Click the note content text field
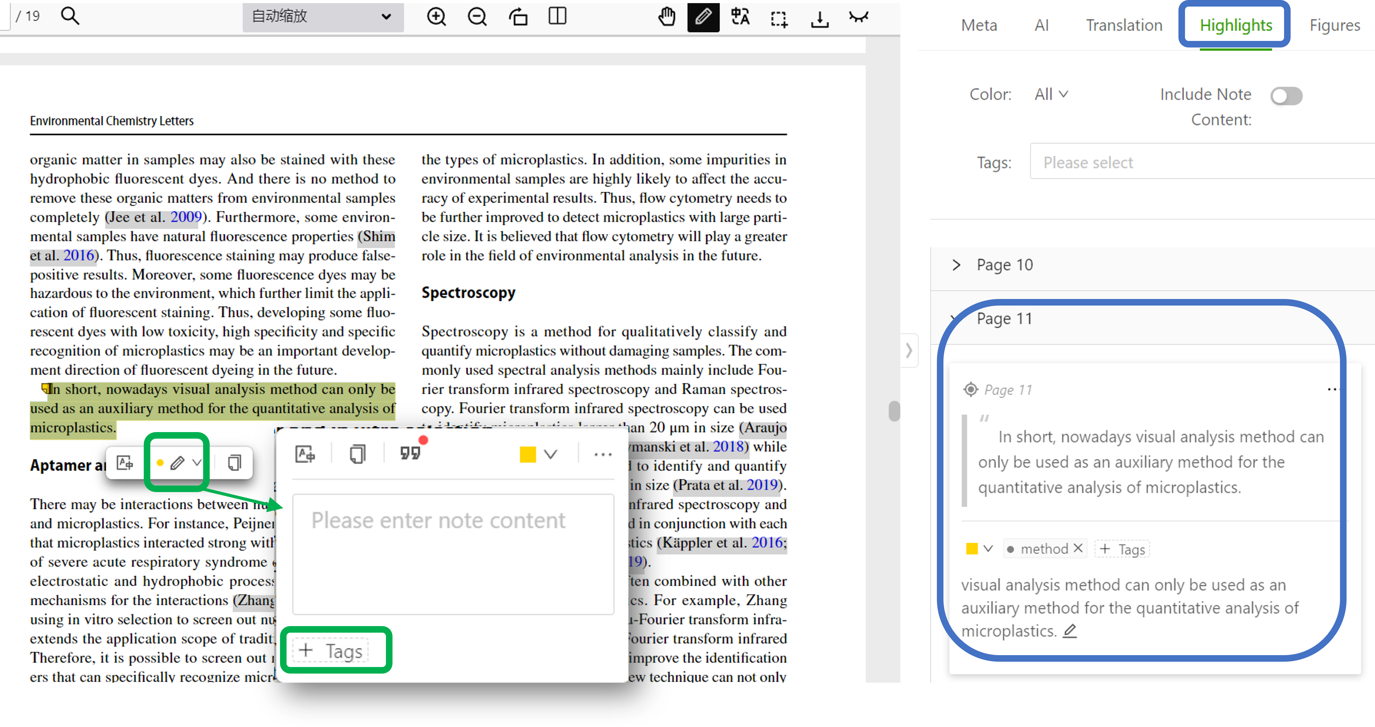 452,554
